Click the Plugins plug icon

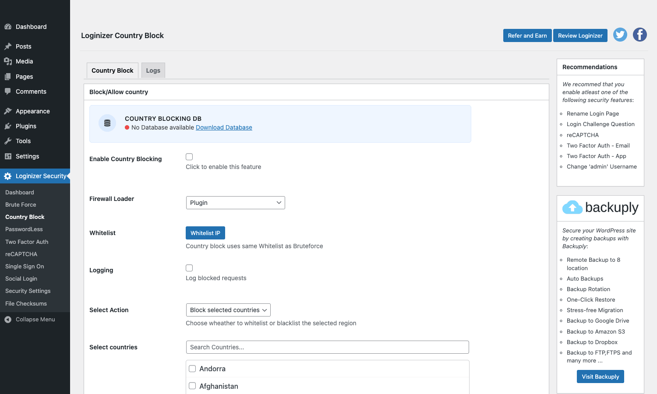[x=8, y=126]
